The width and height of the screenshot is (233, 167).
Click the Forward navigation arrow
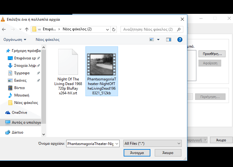(13, 29)
